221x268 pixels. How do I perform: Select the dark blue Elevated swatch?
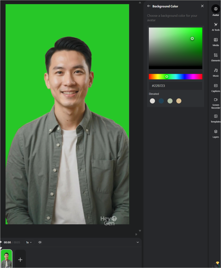[161, 101]
